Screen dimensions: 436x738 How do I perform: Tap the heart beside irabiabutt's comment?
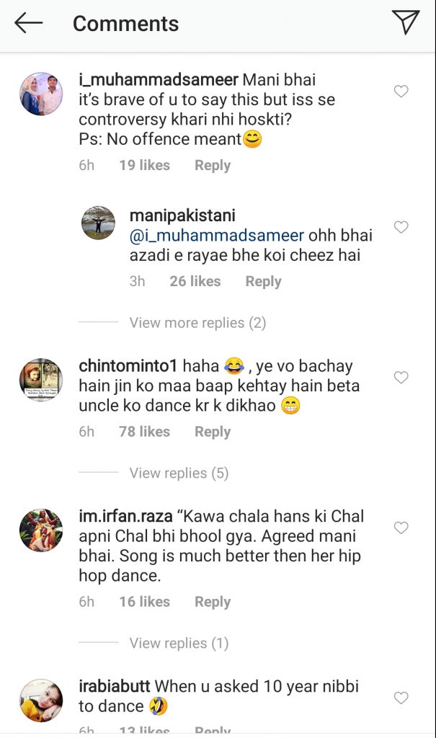[401, 698]
